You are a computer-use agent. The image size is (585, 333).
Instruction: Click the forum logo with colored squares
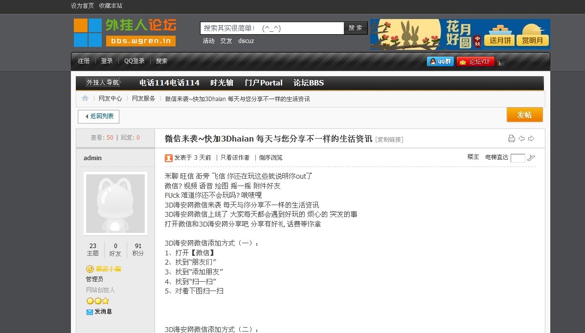point(125,32)
